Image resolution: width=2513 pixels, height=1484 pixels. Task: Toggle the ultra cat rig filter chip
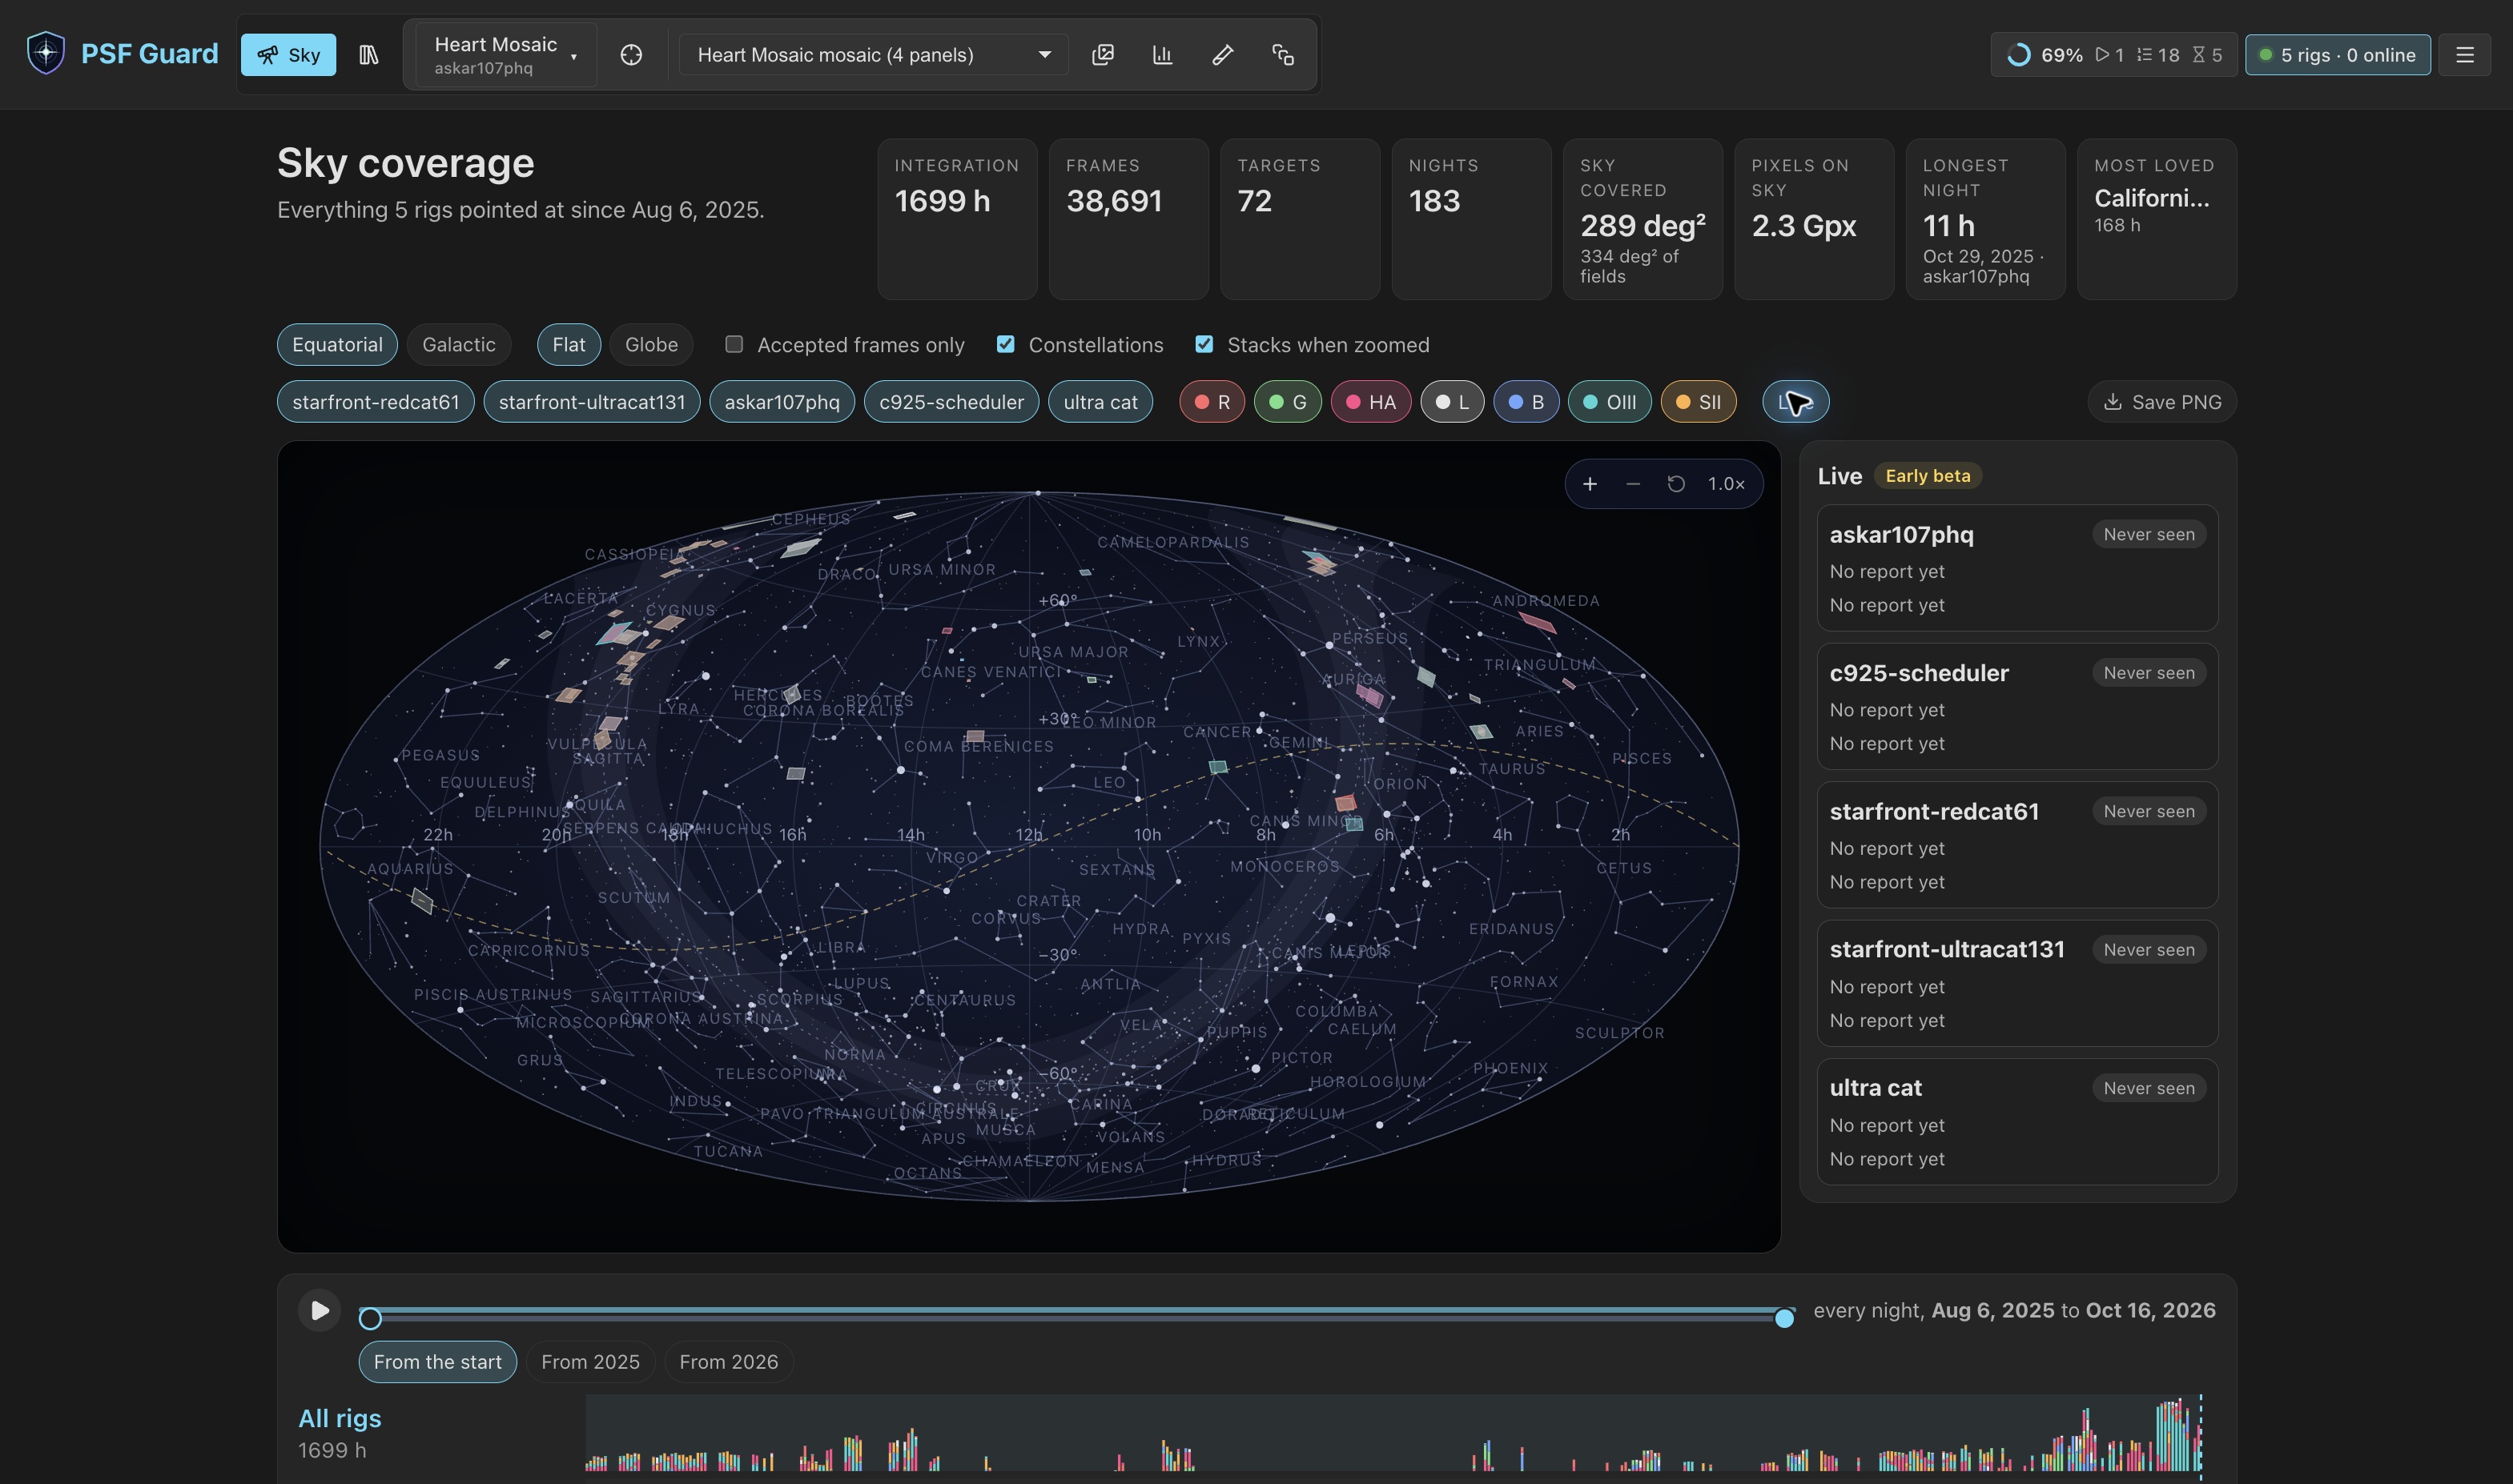click(1100, 402)
